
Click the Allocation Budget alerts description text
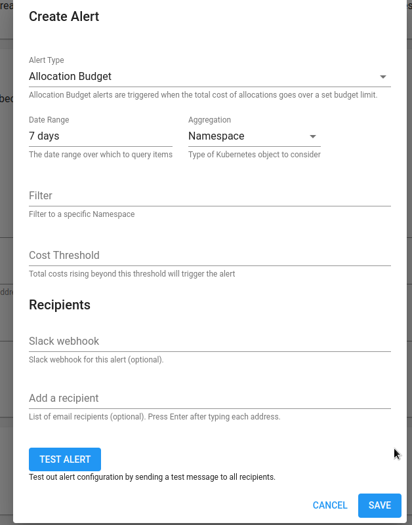[203, 95]
